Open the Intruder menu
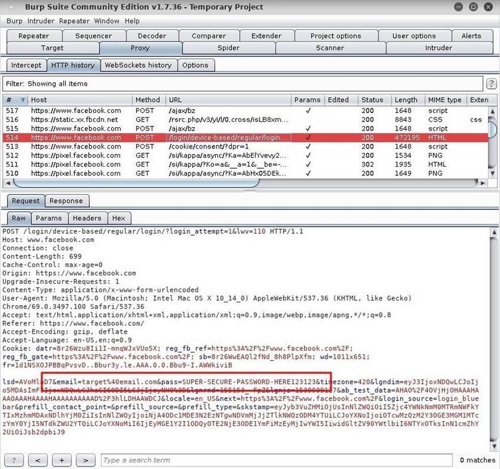Image resolution: width=500 pixels, height=469 pixels. point(40,21)
